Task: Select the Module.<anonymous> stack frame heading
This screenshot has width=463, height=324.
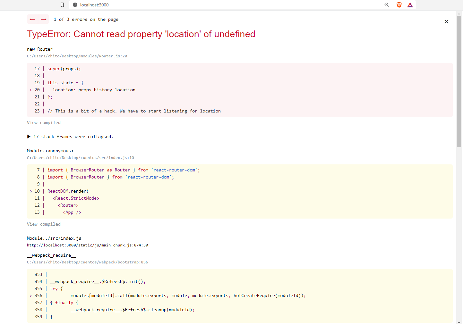Action: pos(50,151)
